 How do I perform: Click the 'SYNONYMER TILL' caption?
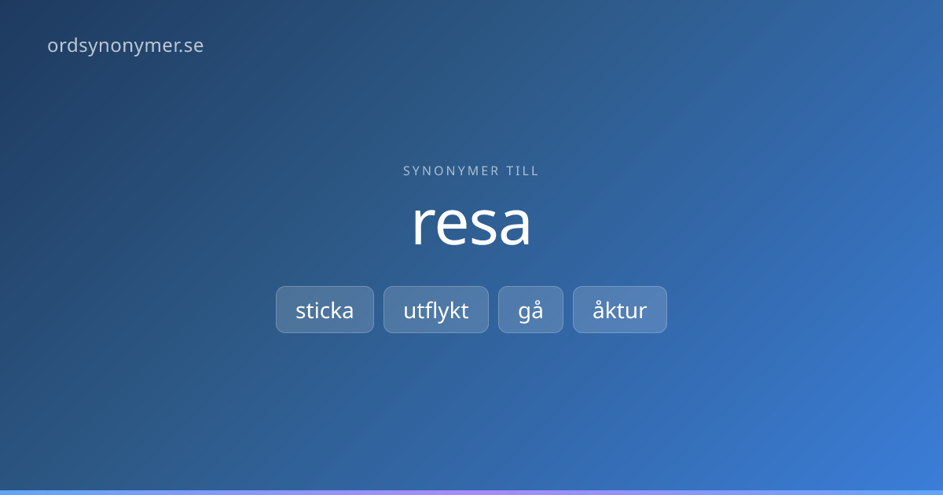(472, 170)
